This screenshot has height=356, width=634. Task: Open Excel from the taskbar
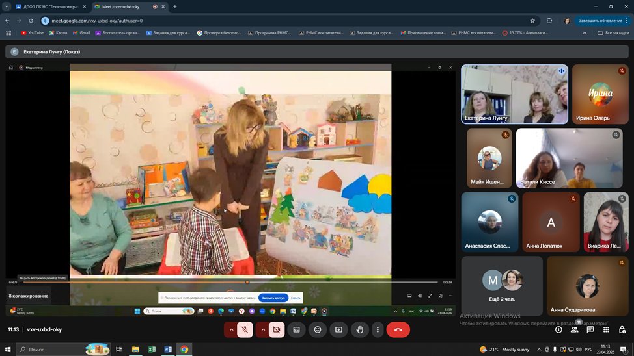[152, 349]
